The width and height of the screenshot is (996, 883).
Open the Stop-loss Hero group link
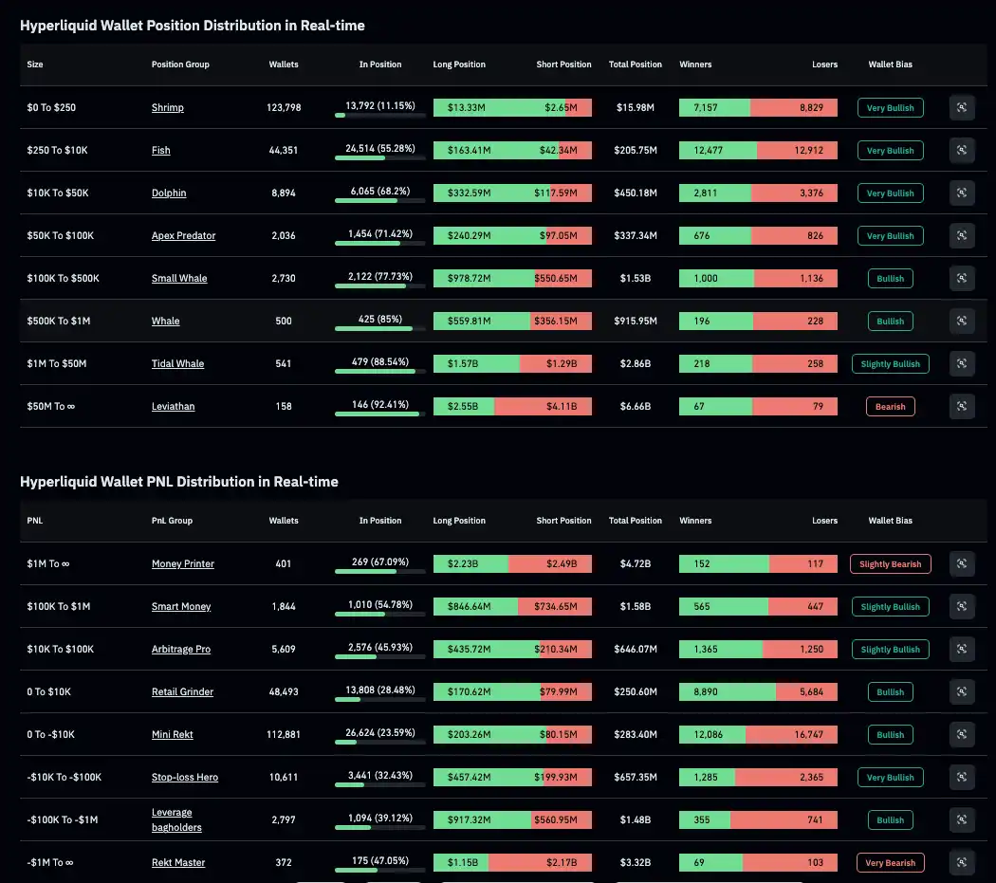185,778
